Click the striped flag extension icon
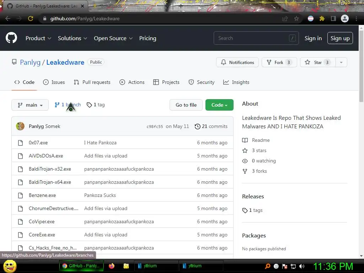 tap(311, 18)
